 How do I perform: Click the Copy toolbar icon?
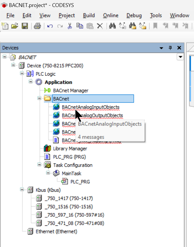pyautogui.click(x=80, y=26)
